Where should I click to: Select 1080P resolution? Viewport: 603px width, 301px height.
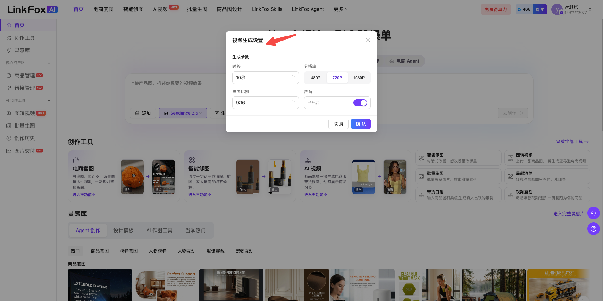359,78
